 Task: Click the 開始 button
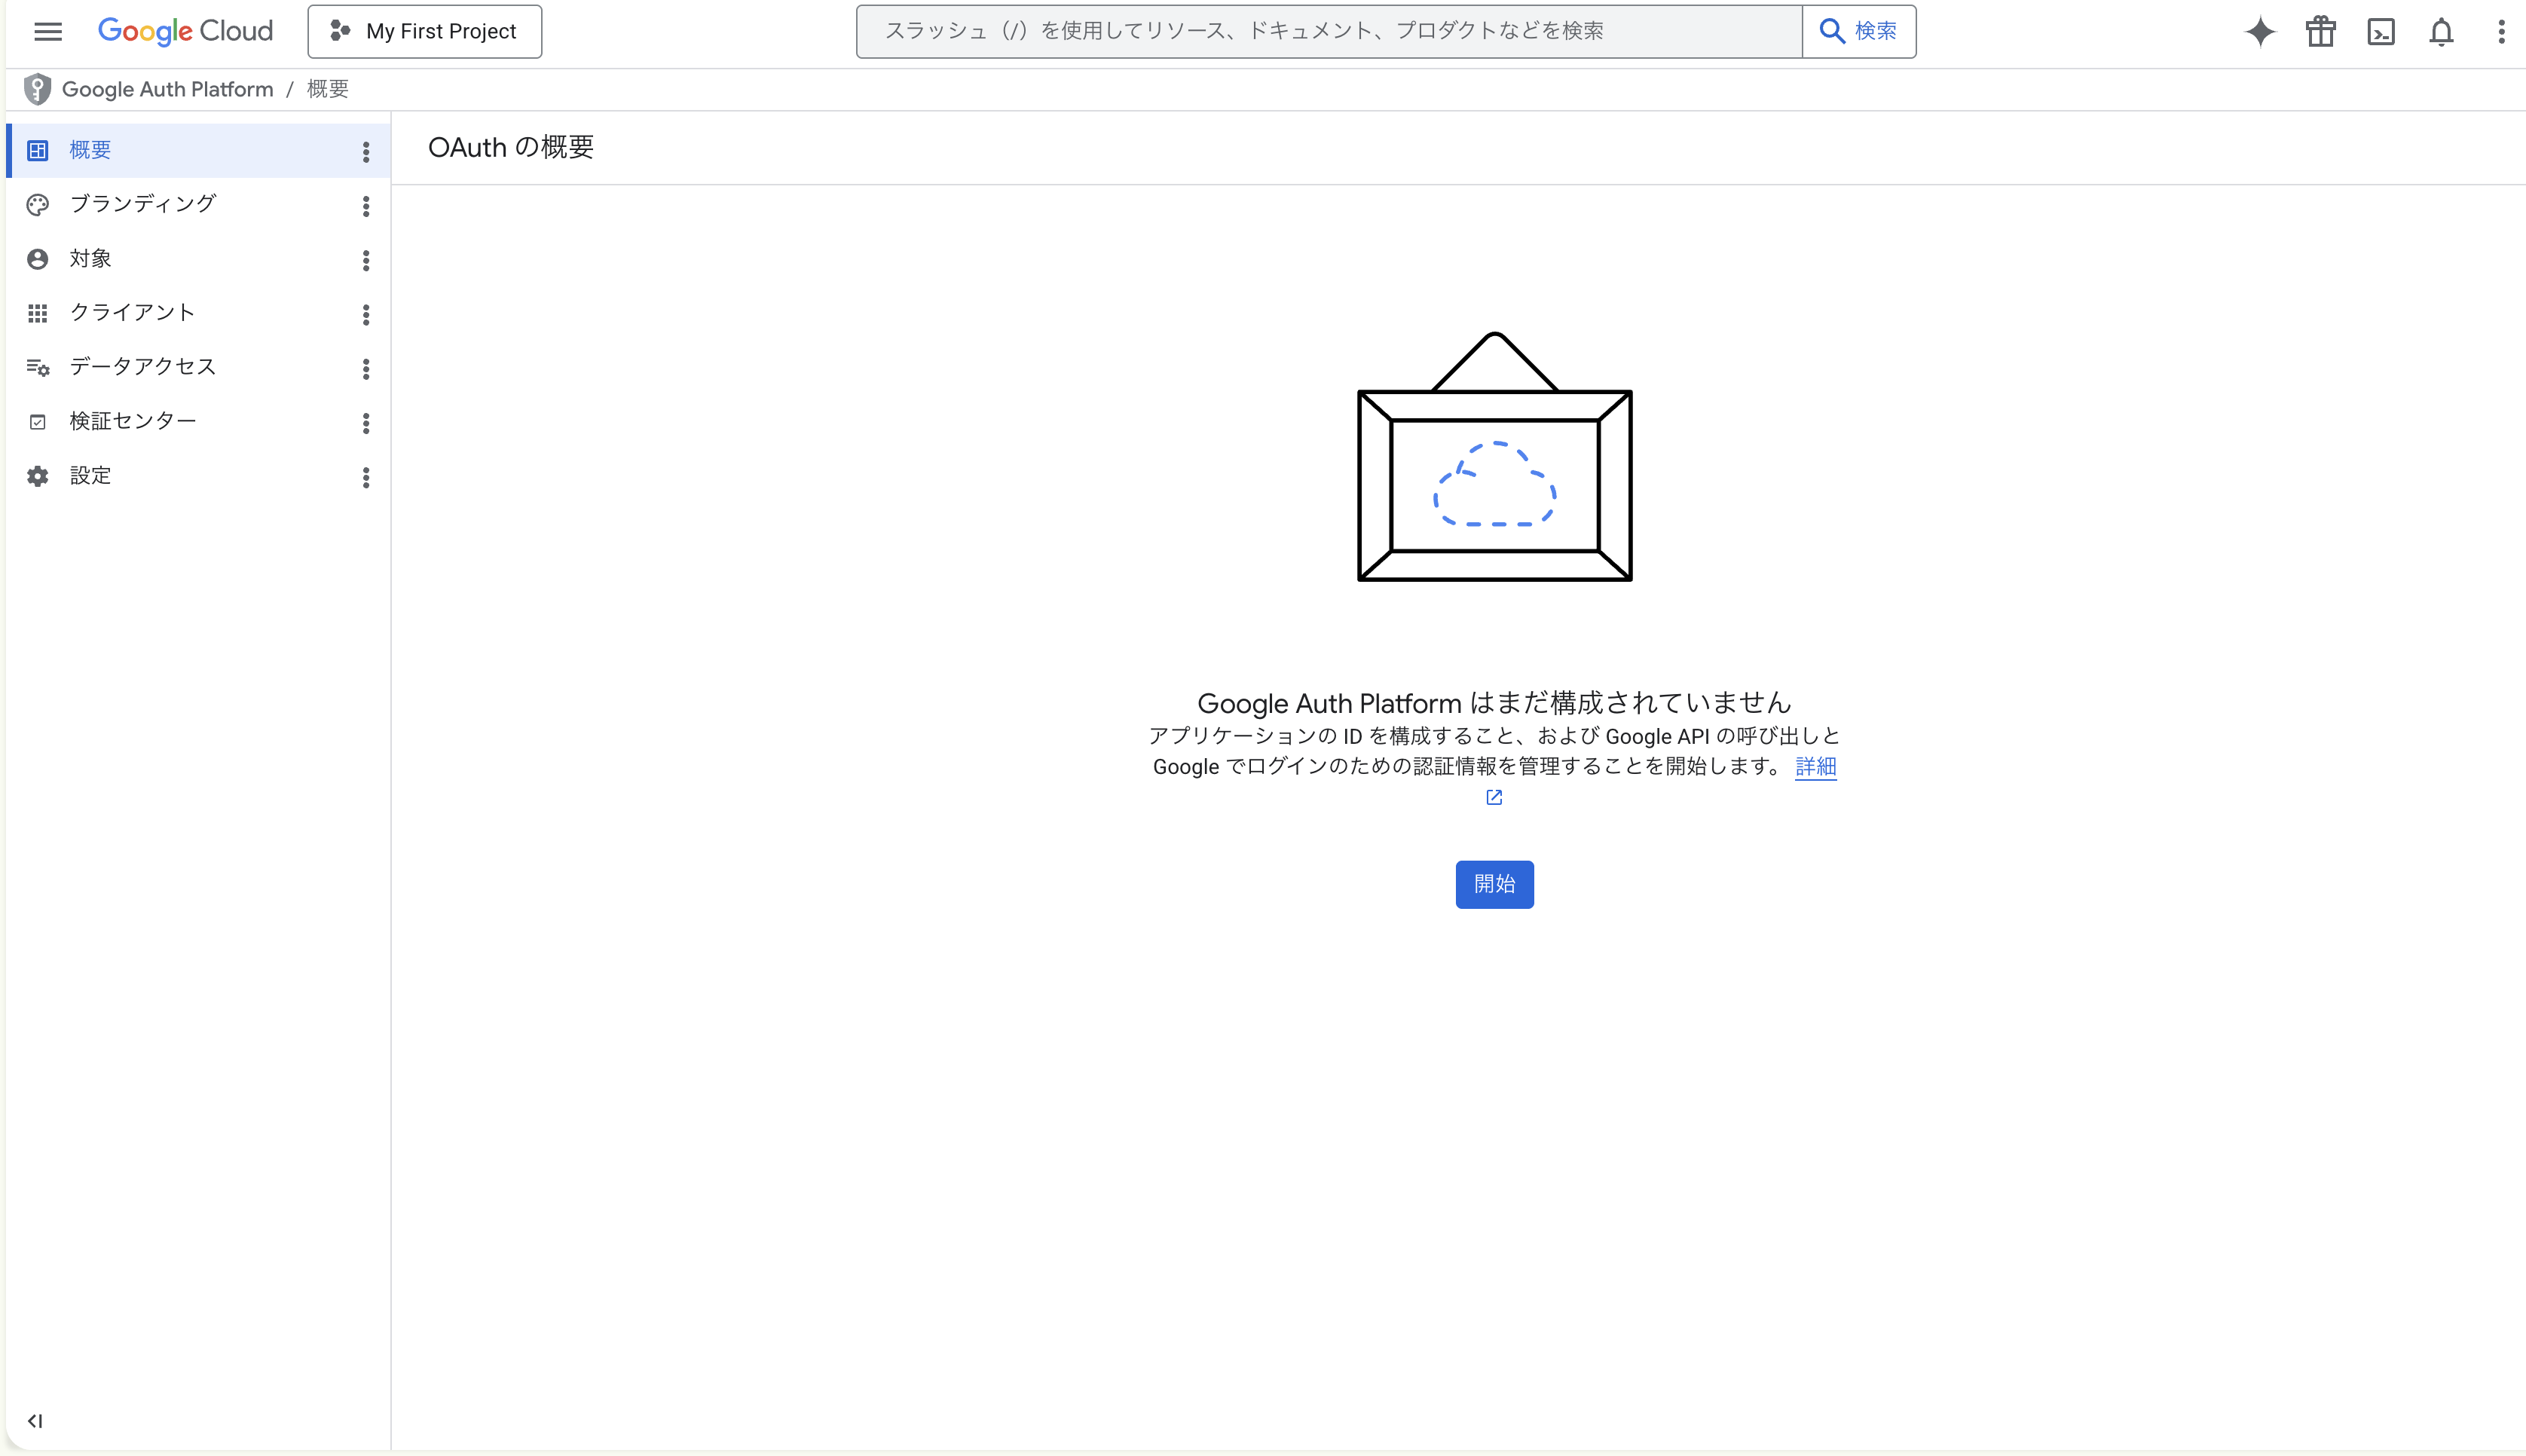click(x=1494, y=884)
